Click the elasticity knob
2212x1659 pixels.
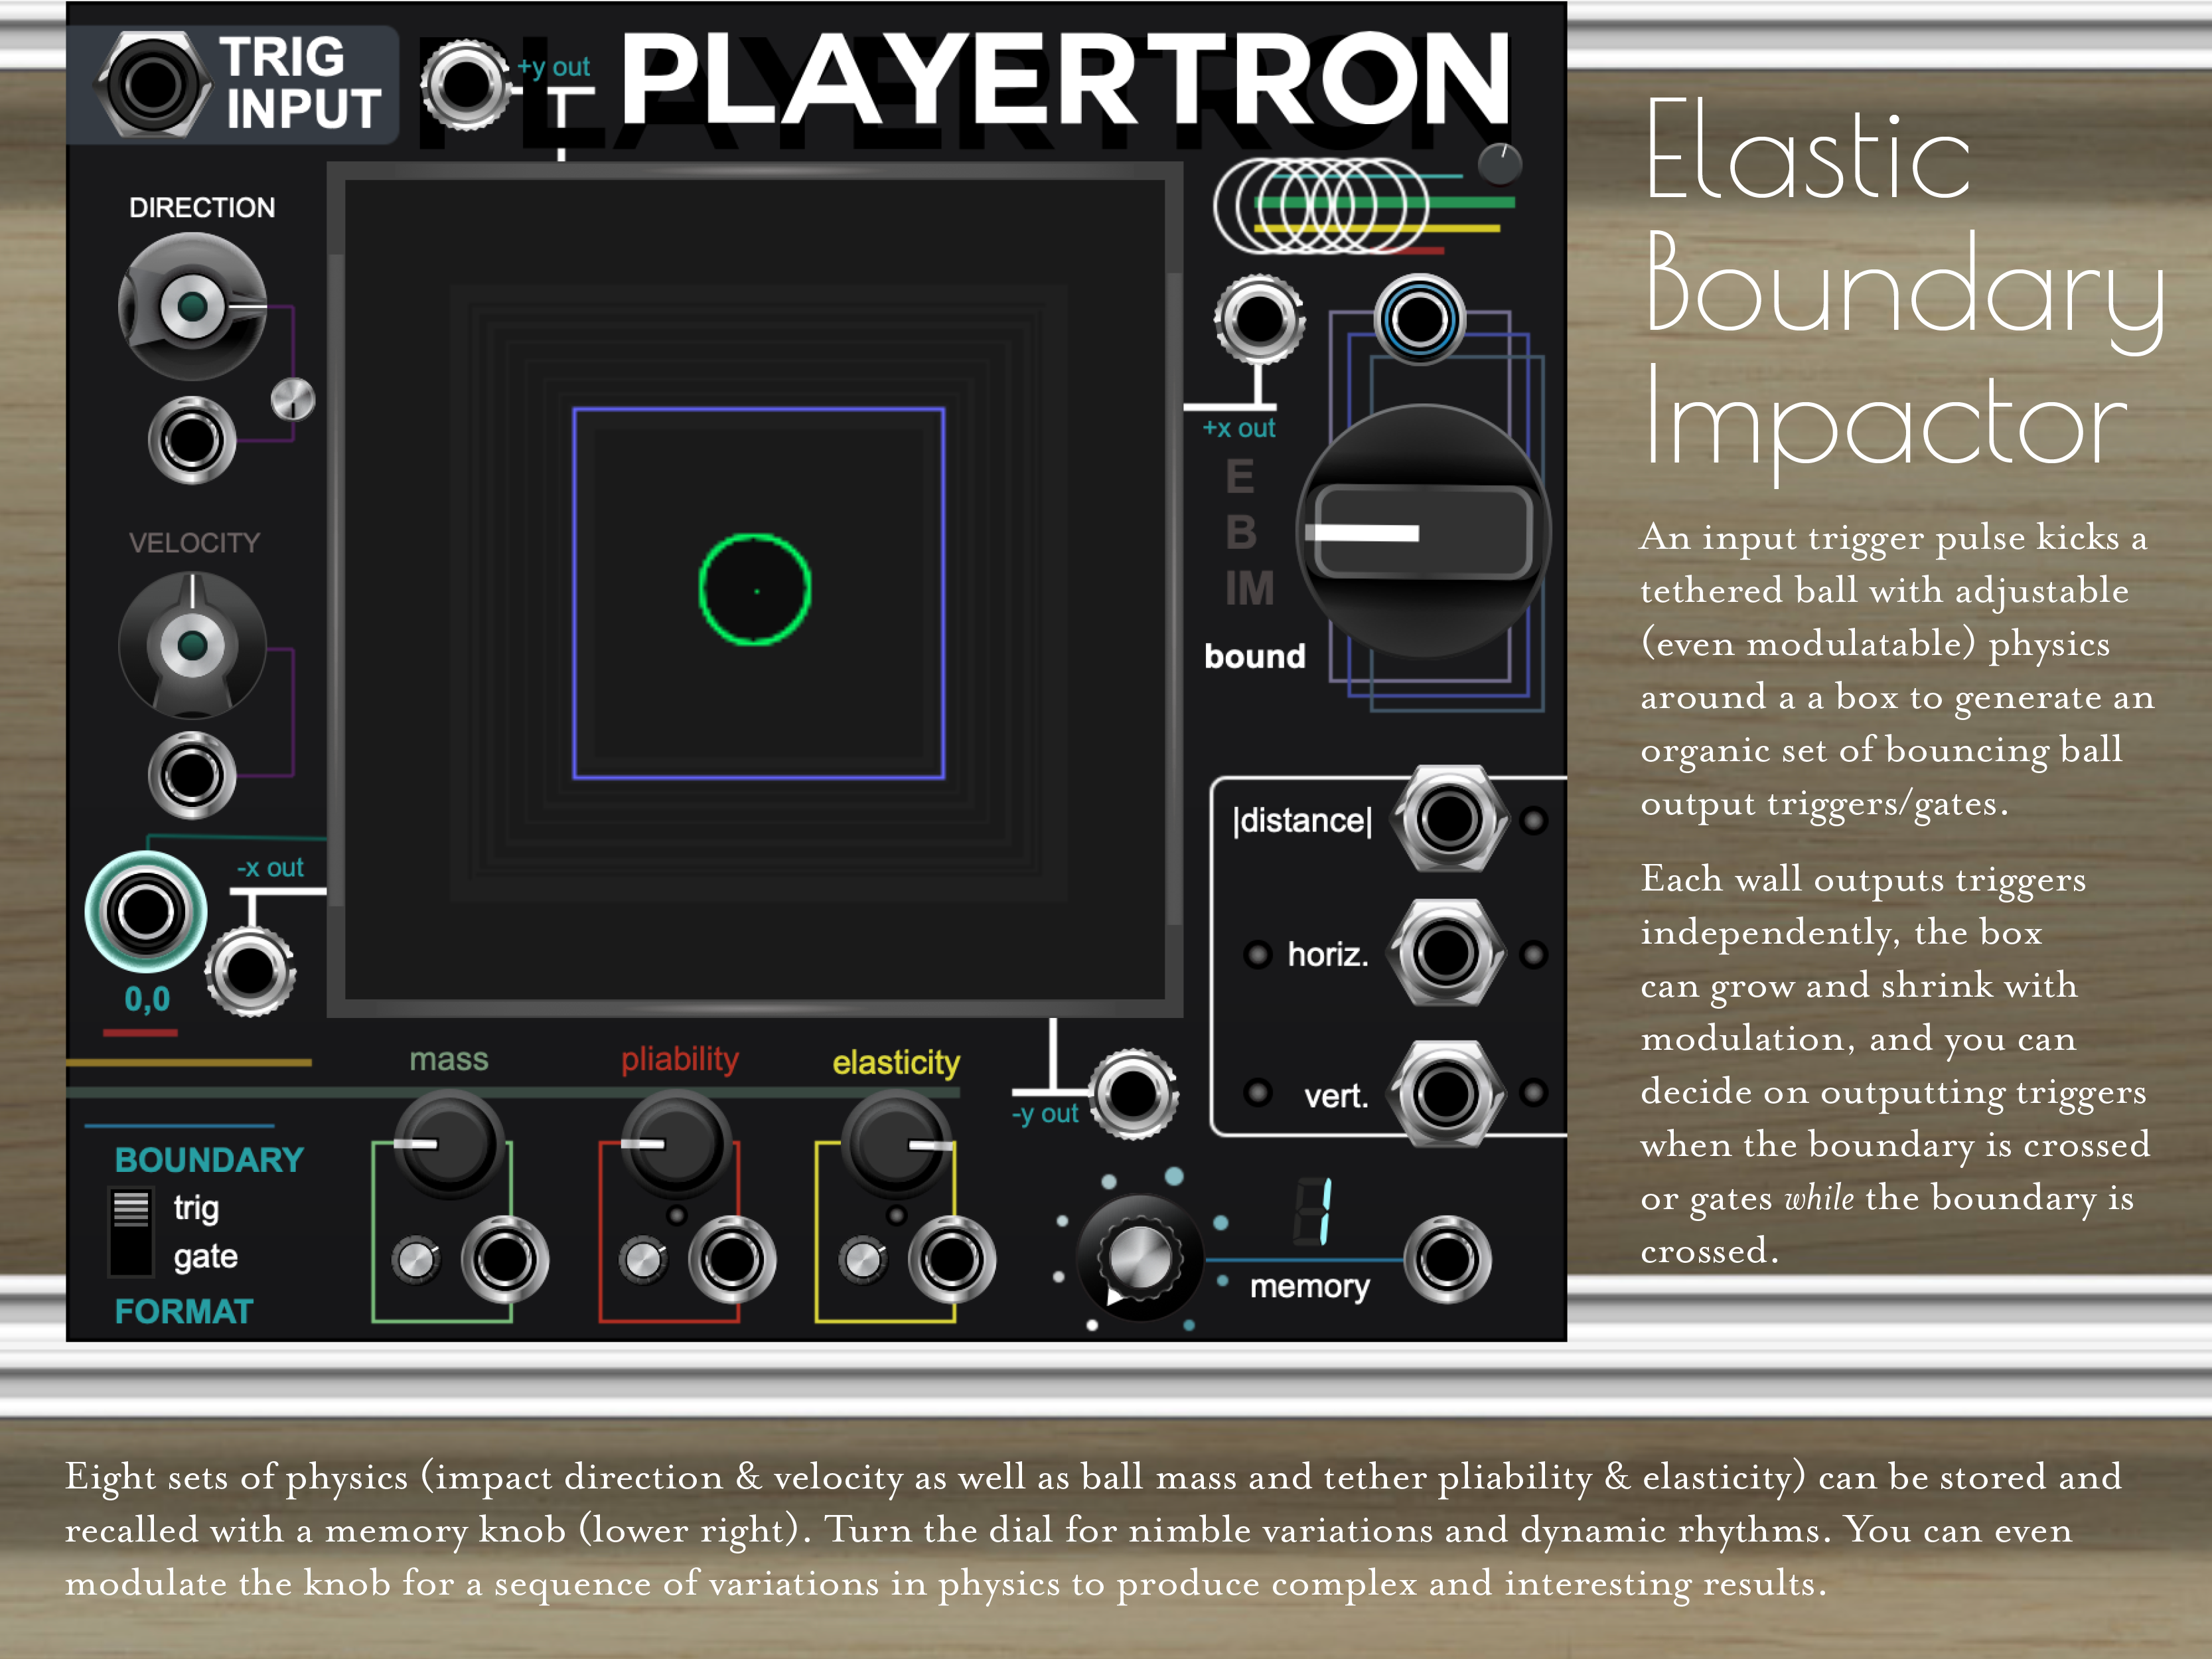tap(897, 1145)
